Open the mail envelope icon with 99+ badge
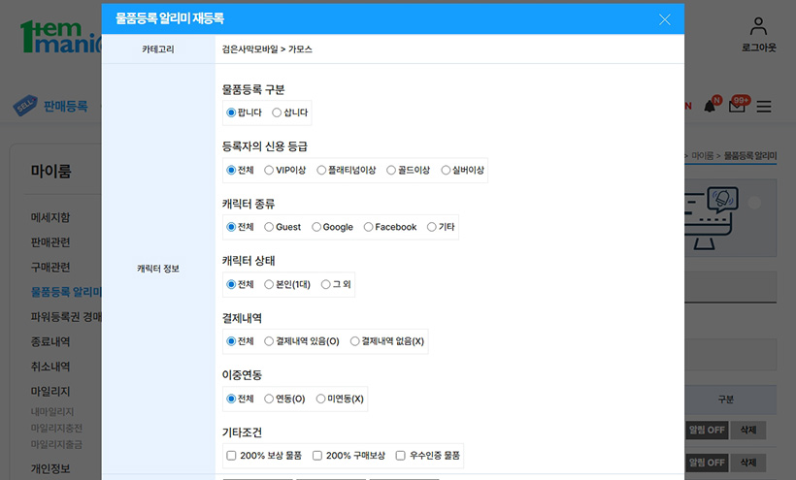This screenshot has height=480, width=796. pyautogui.click(x=737, y=107)
